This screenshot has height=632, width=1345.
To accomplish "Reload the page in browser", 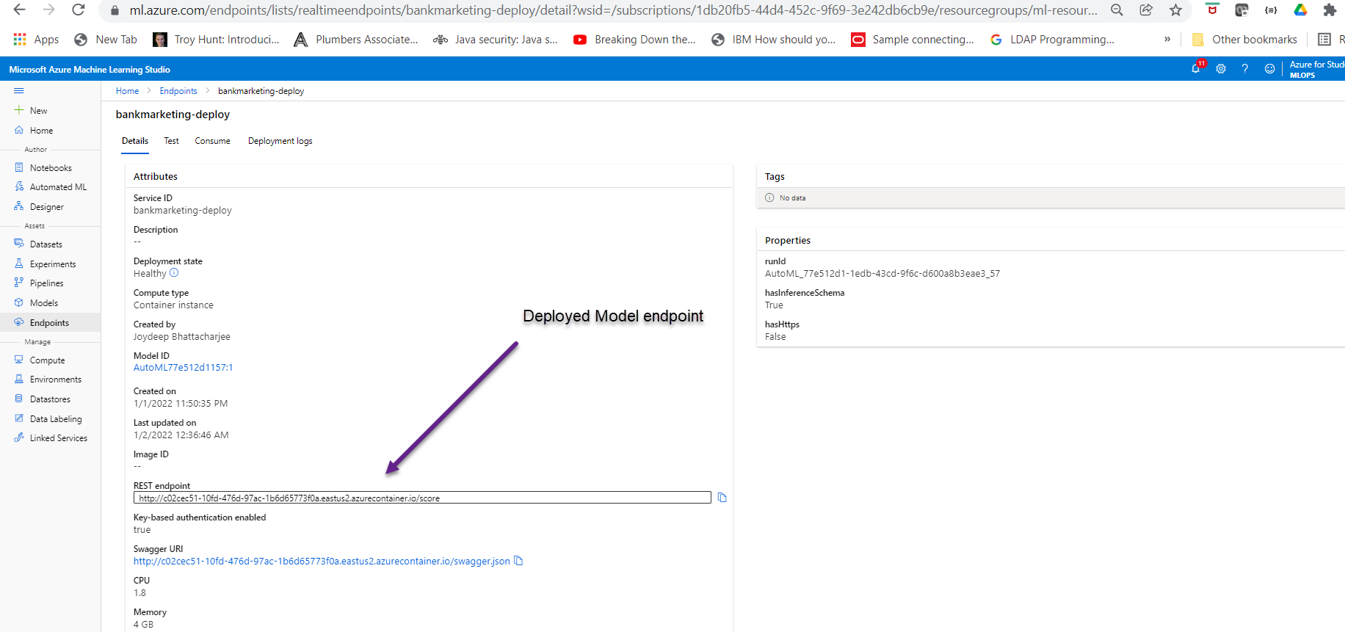I will pyautogui.click(x=79, y=10).
